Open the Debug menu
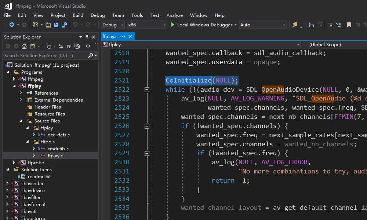The image size is (367, 220). (x=98, y=15)
